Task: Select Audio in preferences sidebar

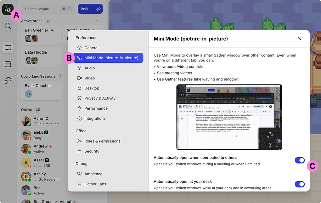Action: (x=89, y=68)
